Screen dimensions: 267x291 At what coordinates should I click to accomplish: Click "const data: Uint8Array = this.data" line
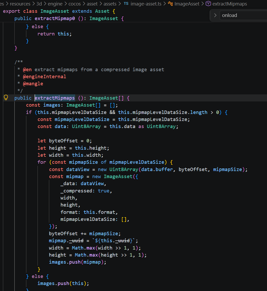[108, 126]
